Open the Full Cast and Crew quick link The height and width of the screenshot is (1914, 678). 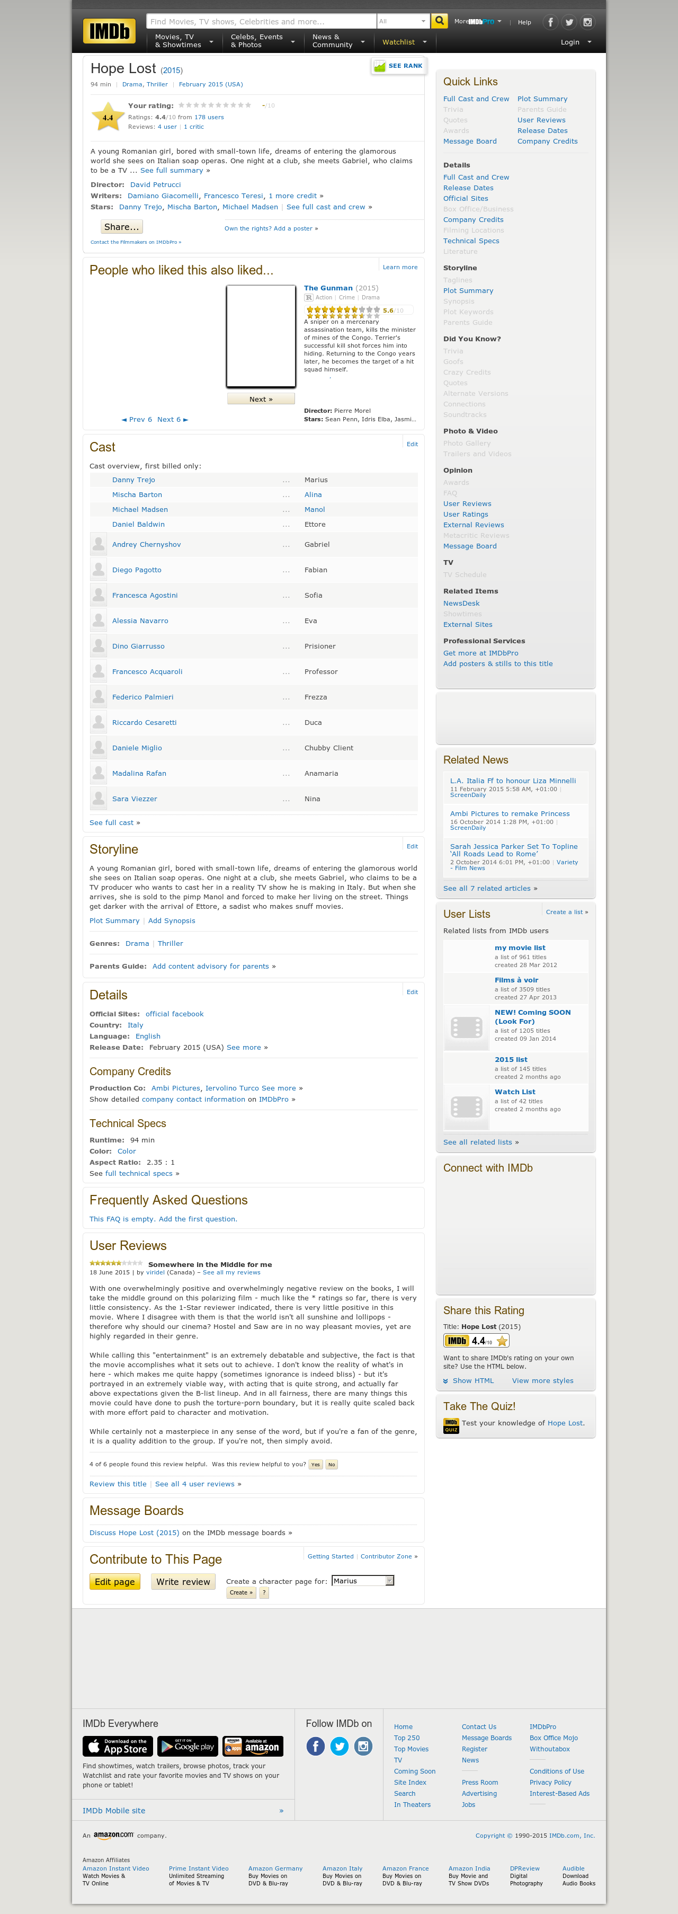click(476, 99)
